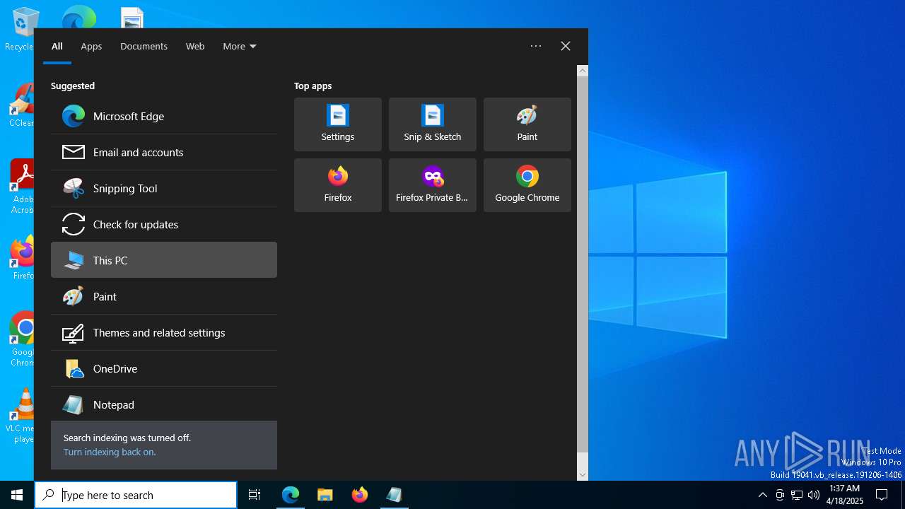The height and width of the screenshot is (509, 905).
Task: Switch to the Web tab
Action: tap(195, 46)
